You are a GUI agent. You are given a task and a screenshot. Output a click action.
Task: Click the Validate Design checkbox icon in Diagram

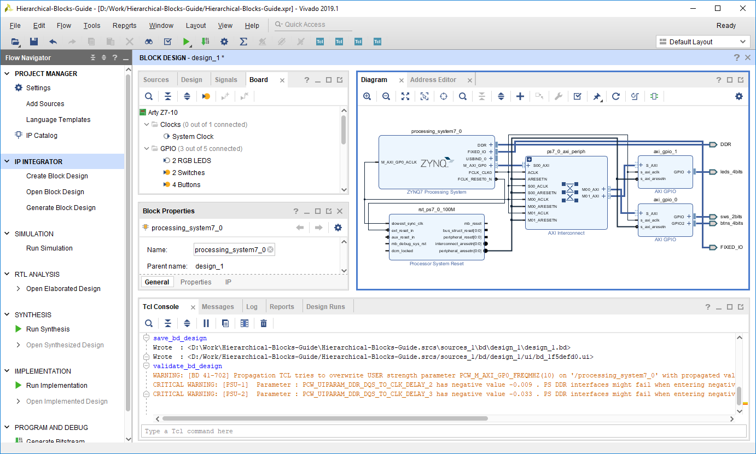point(577,96)
